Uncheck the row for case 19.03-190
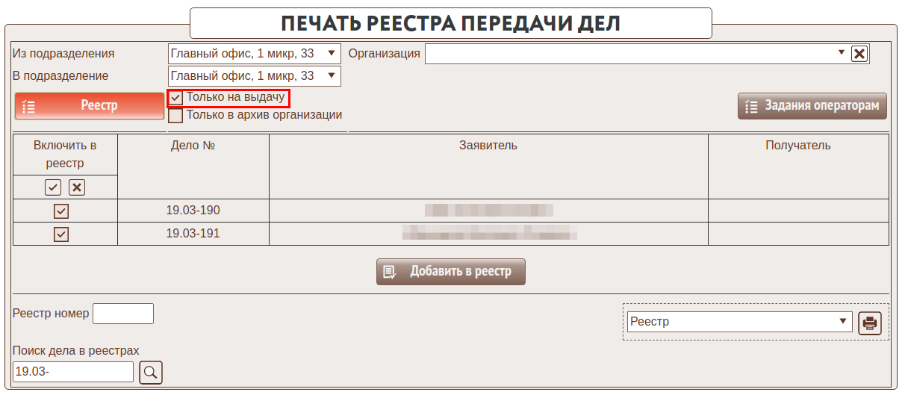Image resolution: width=905 pixels, height=395 pixels. 61,211
